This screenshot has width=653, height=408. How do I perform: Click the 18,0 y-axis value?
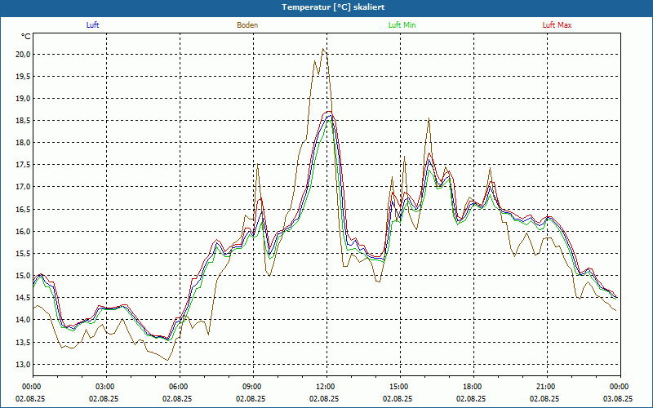24,142
